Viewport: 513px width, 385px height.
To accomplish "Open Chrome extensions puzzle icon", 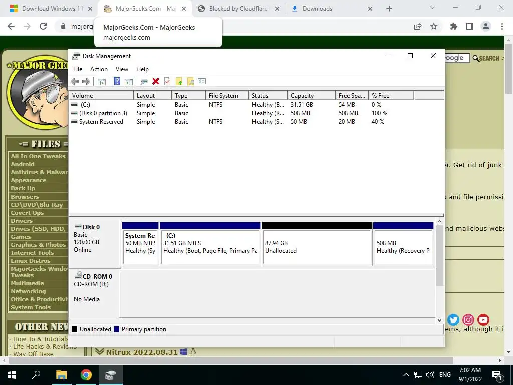I will [454, 26].
